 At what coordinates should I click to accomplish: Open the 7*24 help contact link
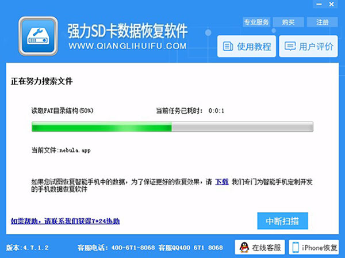tap(66, 221)
